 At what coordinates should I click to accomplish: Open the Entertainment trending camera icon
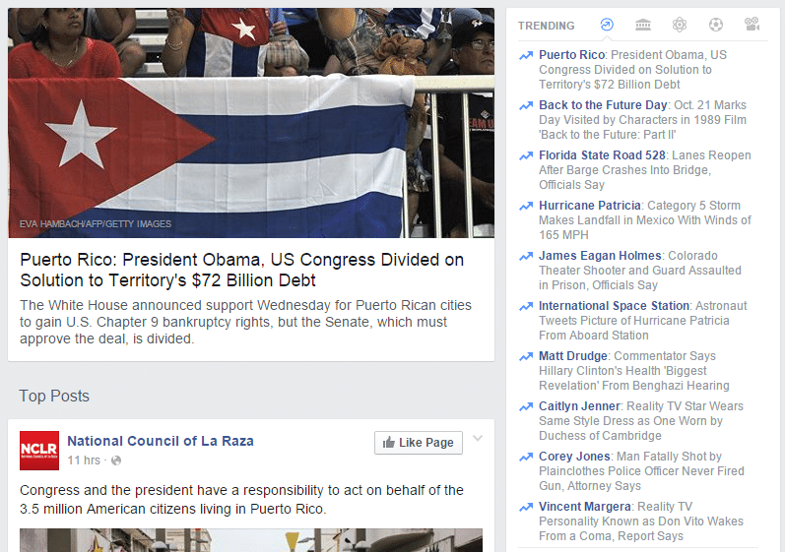coord(752,24)
